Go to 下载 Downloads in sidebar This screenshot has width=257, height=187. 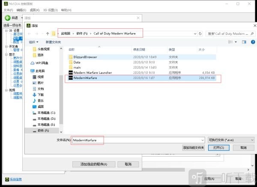click(41, 94)
